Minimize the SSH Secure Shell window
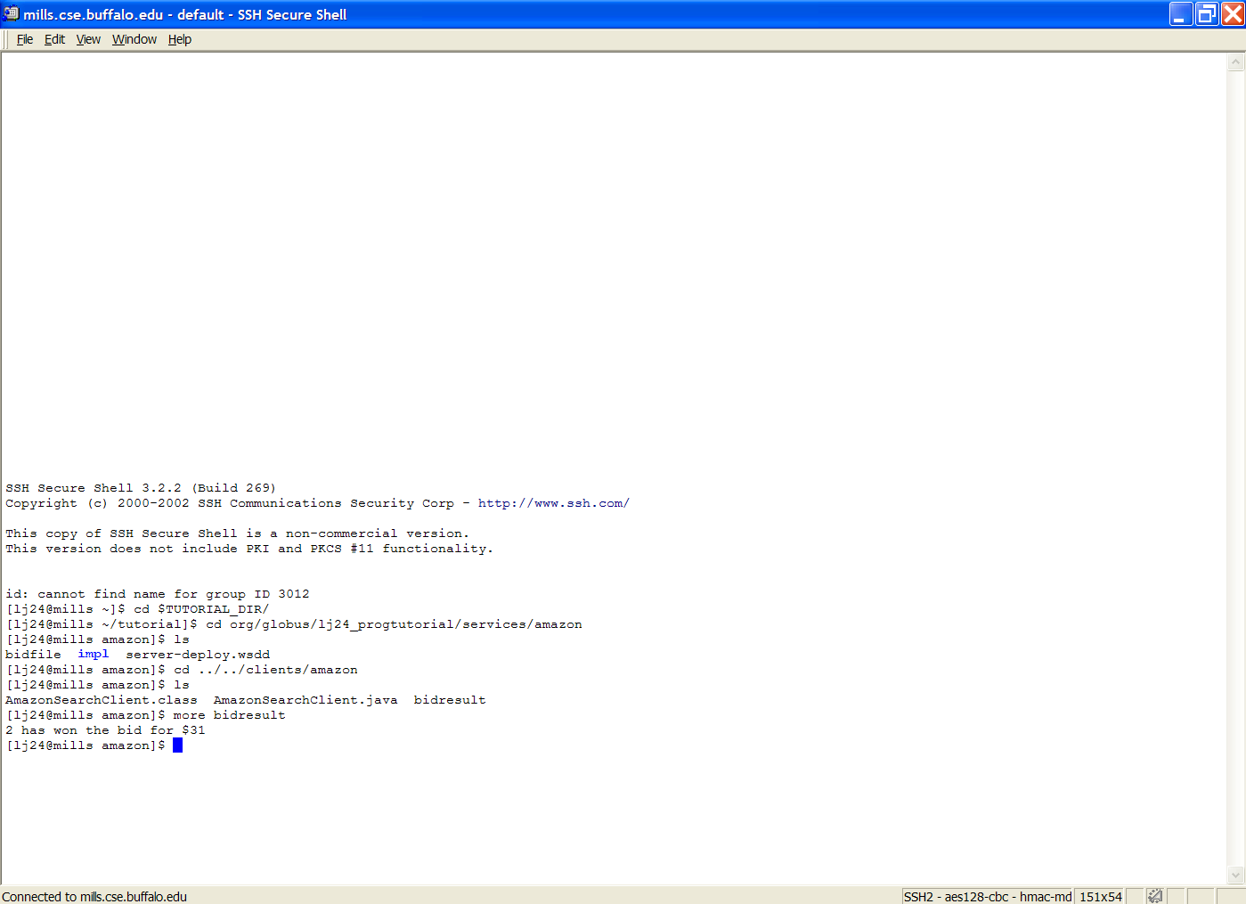Screen dimensions: 1246x904 click(1181, 13)
